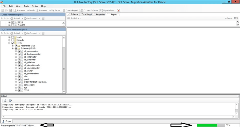Click Go Forward in Oracle Metadata Explorer
This screenshot has height=127, width=240.
point(31,18)
